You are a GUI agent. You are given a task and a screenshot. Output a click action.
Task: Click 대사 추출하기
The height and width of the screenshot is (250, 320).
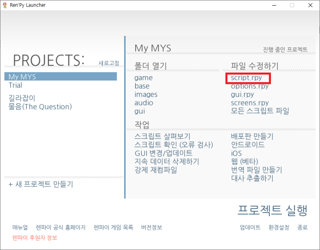click(252, 178)
